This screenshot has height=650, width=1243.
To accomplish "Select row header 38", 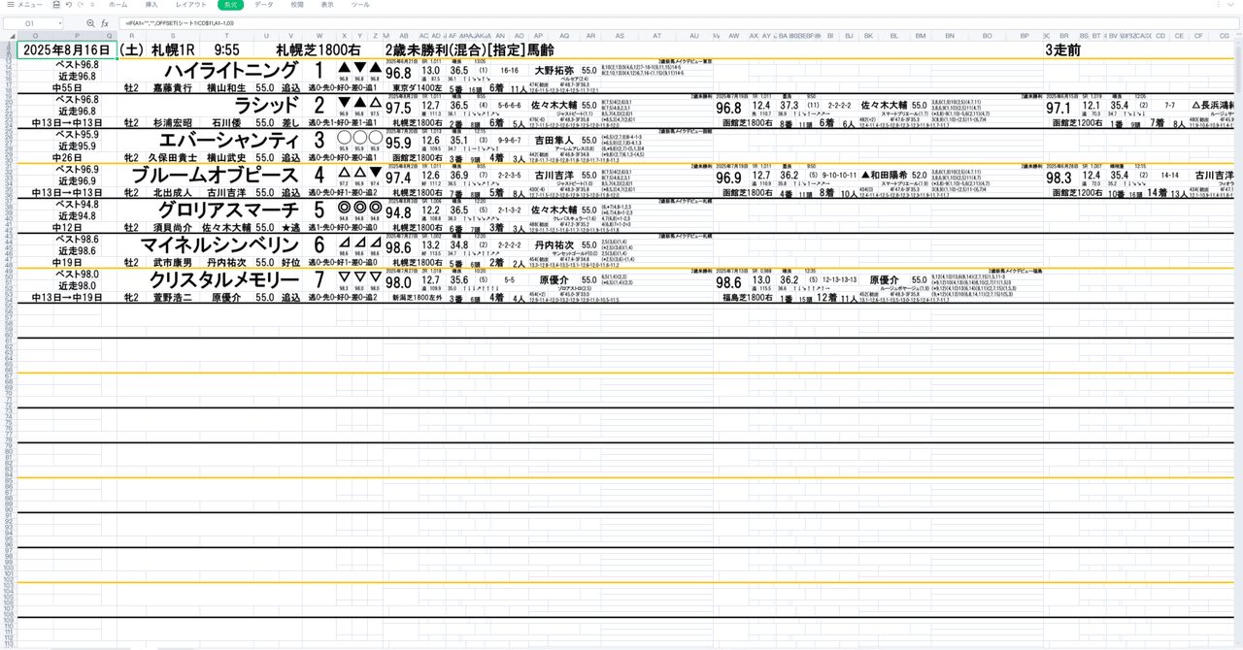I will [x=8, y=207].
